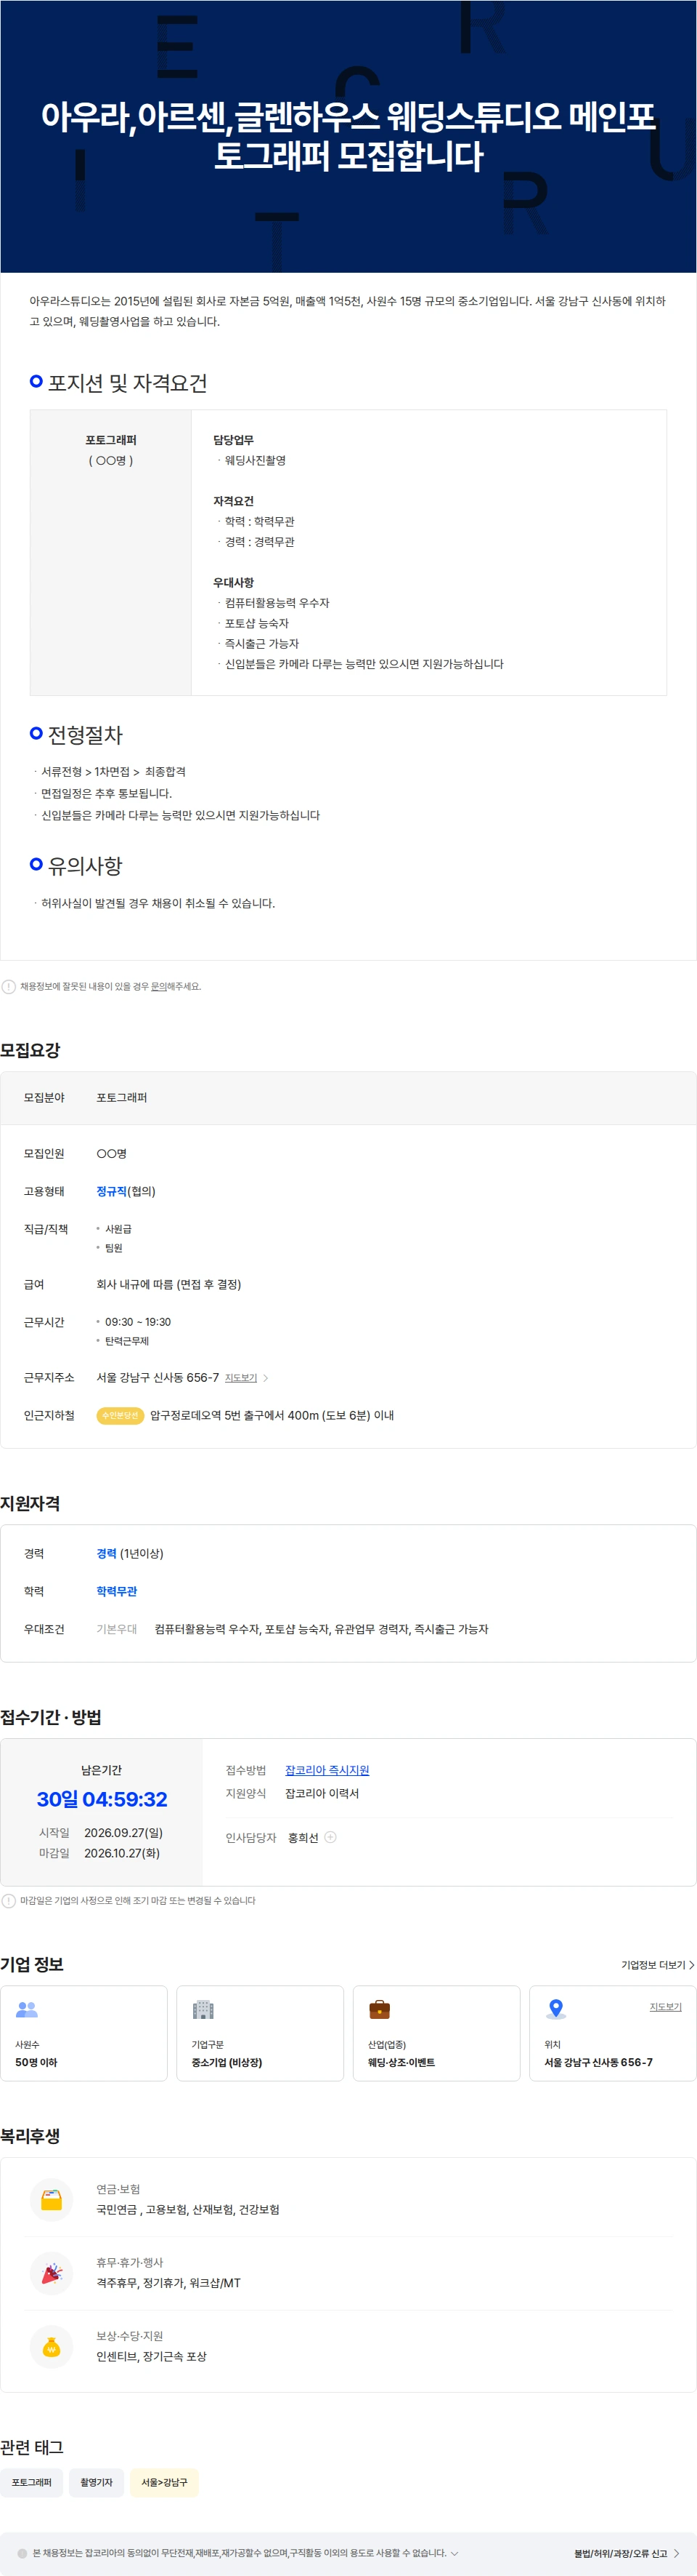Click the 문의 link for incorrect job info
This screenshot has width=697, height=2576.
coord(159,986)
